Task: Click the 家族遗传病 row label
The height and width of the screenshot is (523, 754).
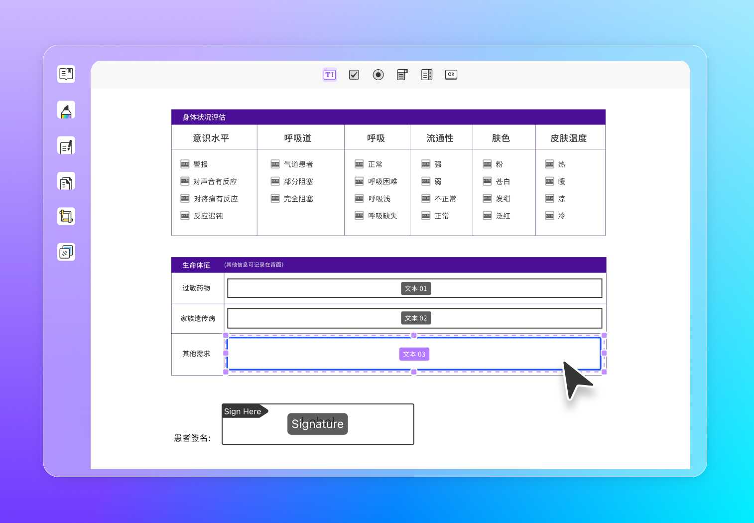Action: coord(198,318)
